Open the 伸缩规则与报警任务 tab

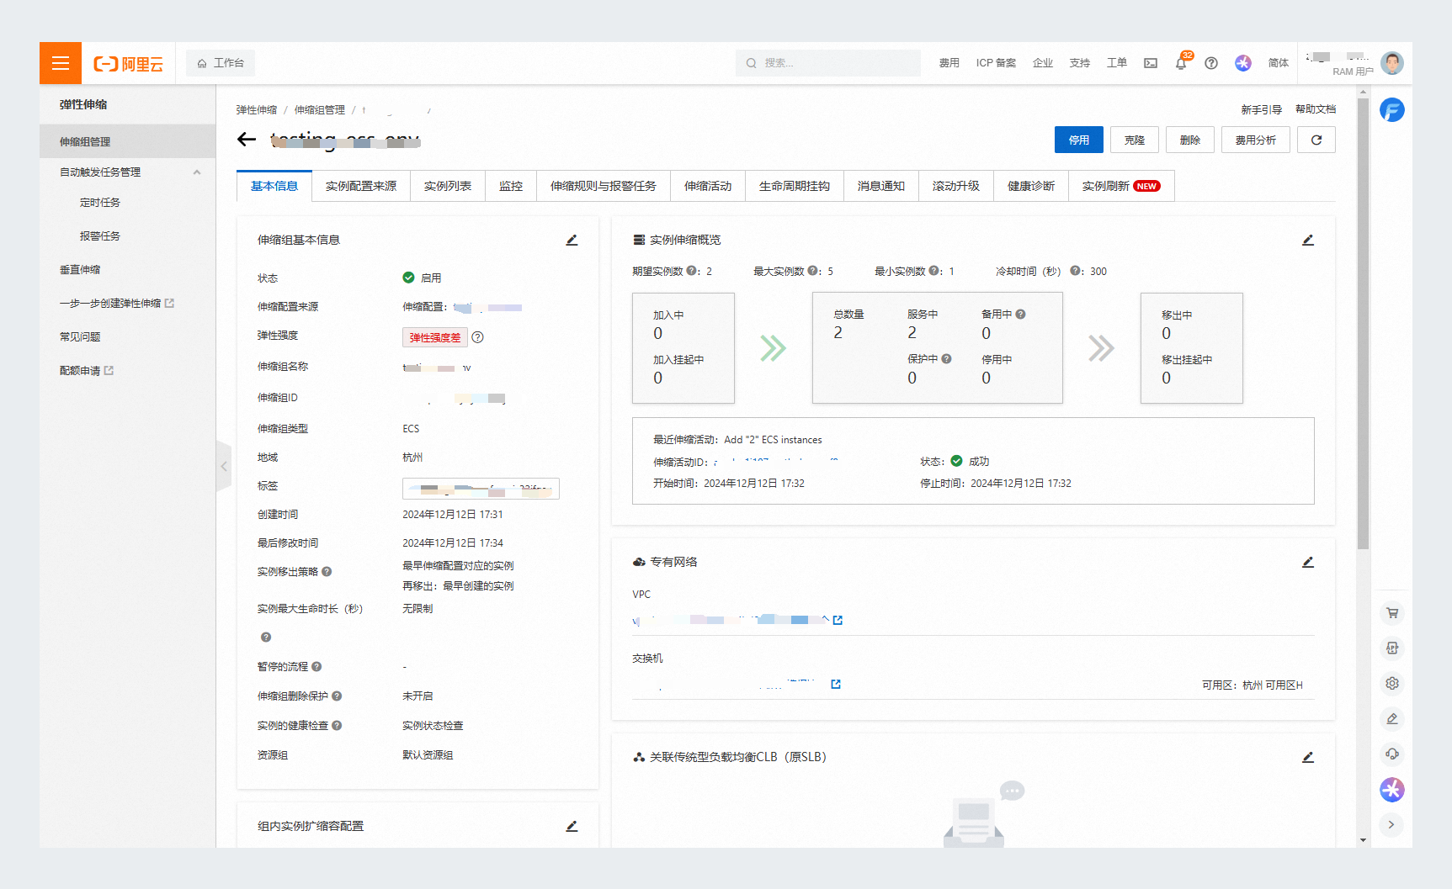[x=604, y=186]
